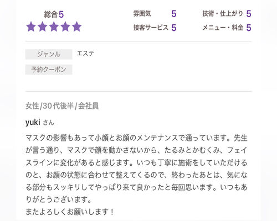Click the 技術・仕上がり rating label
The width and height of the screenshot is (277, 221).
point(223,14)
